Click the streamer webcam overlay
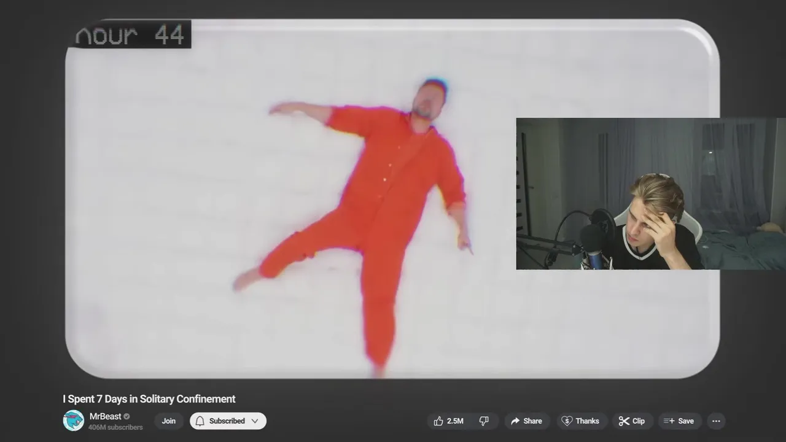Image resolution: width=786 pixels, height=442 pixels. 651,194
